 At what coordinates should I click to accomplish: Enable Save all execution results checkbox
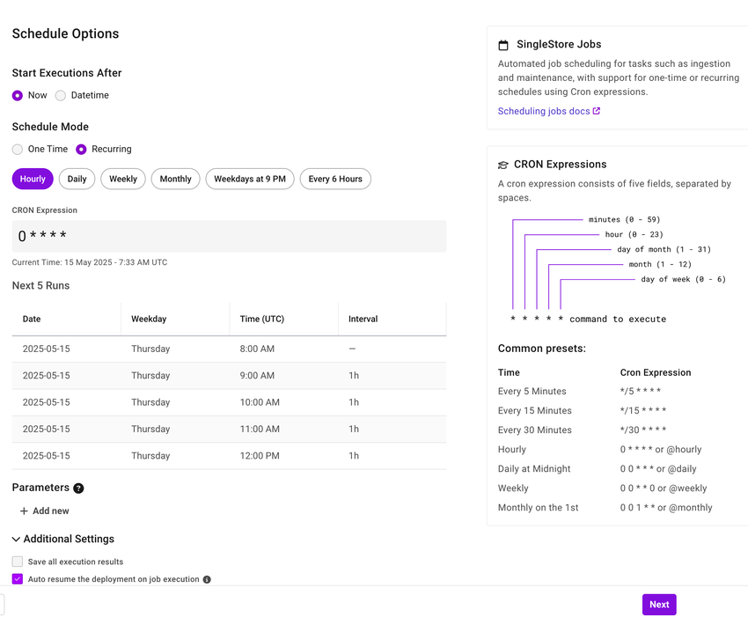(x=18, y=562)
